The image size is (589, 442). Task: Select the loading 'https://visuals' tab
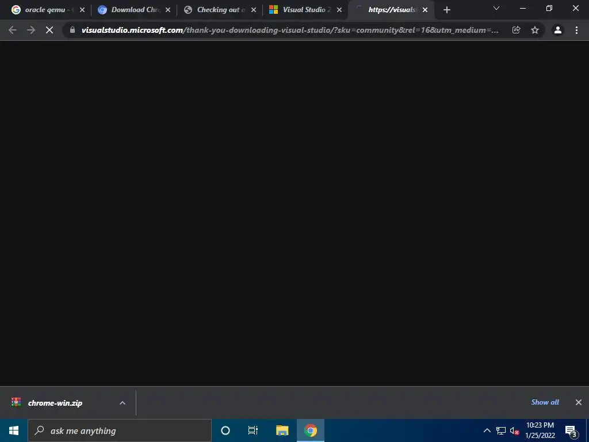point(391,10)
